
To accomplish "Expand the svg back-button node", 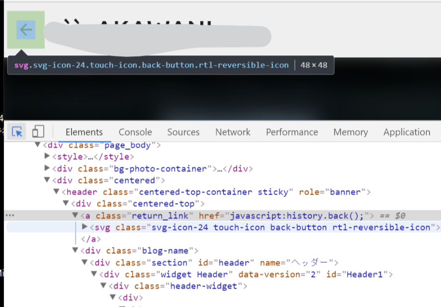I will [x=85, y=227].
